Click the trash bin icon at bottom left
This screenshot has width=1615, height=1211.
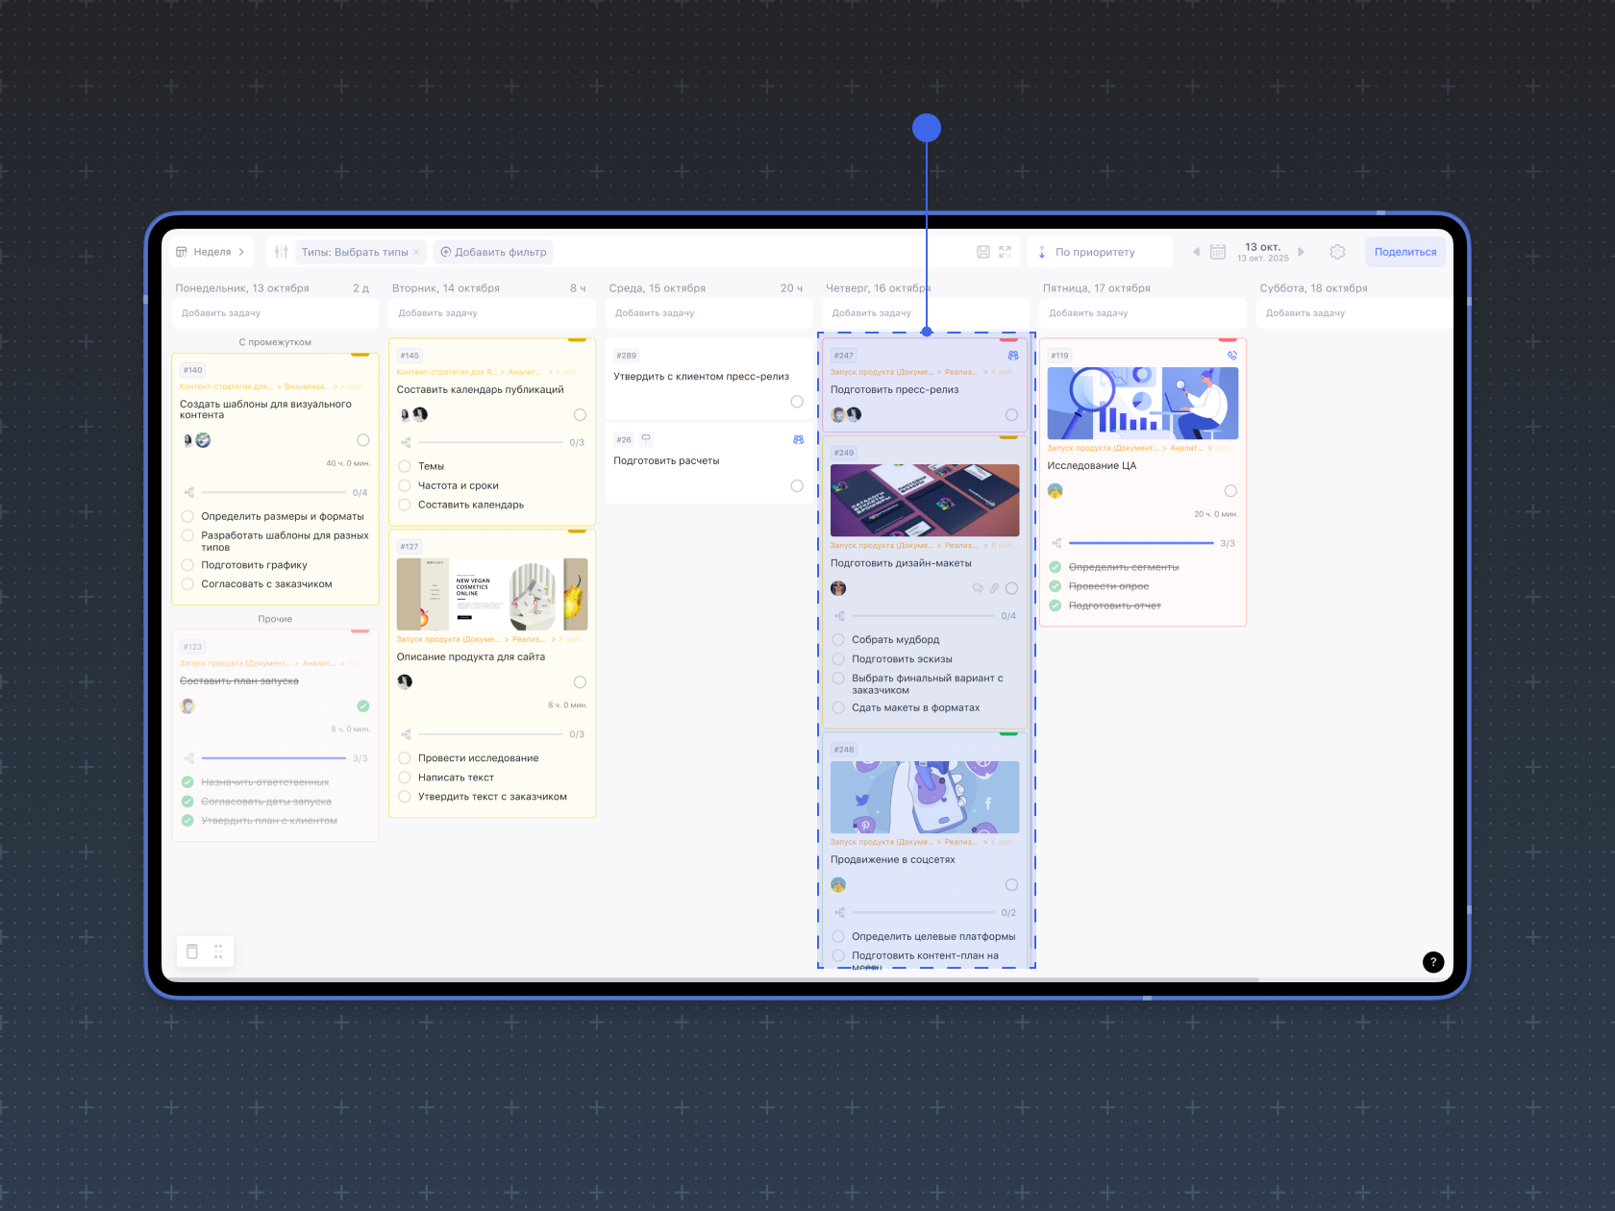point(192,951)
